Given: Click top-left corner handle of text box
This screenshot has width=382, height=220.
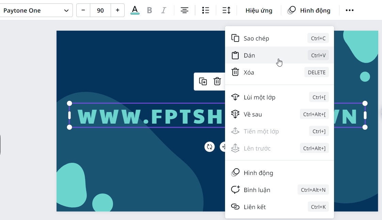Looking at the screenshot, I should pos(69,103).
